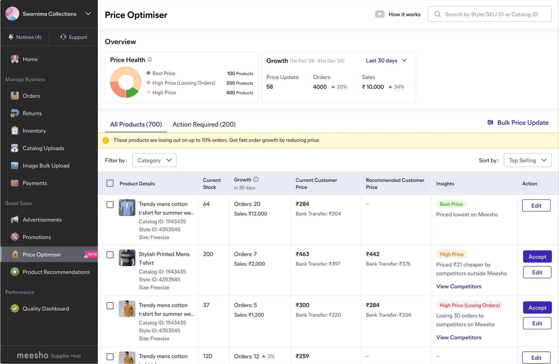Open Stylish Printed Mens T-shirt thumbnail

pyautogui.click(x=127, y=258)
